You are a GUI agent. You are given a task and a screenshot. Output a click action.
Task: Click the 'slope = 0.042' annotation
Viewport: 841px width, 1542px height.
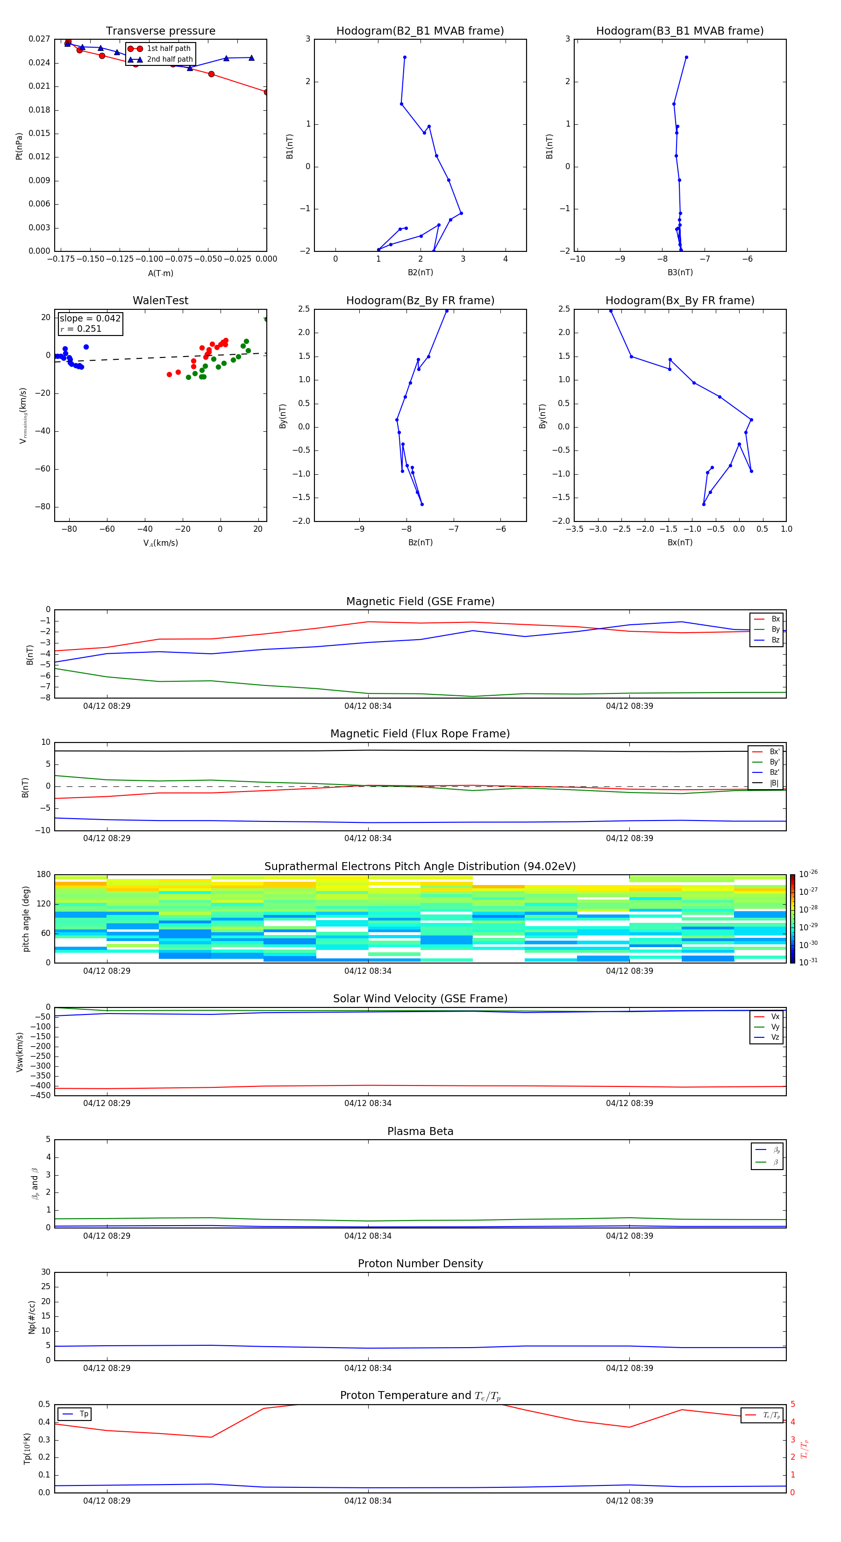coord(90,319)
